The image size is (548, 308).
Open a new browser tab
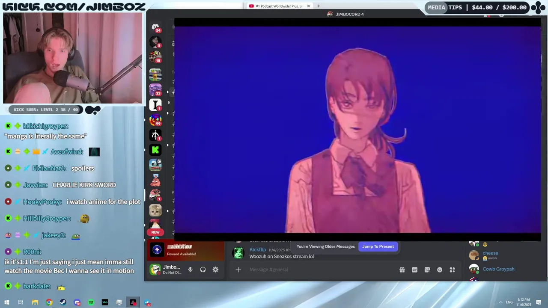click(319, 6)
